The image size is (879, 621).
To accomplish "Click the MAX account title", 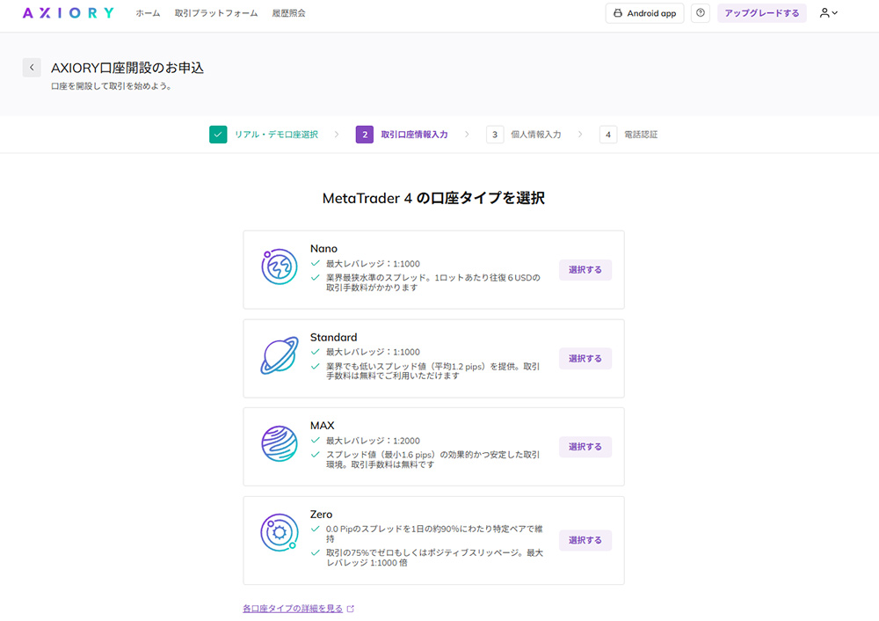I will (x=323, y=425).
